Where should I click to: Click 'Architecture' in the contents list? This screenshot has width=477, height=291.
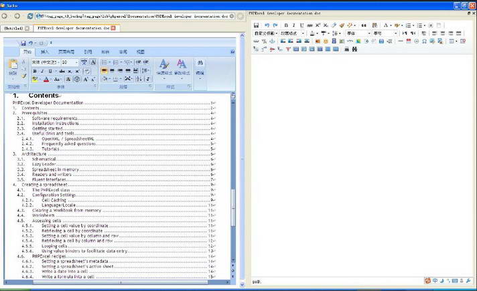[x=33, y=154]
